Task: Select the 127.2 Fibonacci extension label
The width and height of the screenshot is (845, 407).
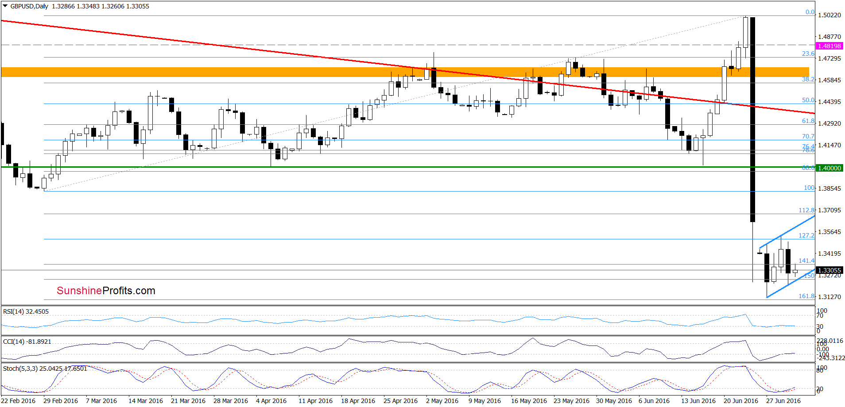Action: tap(806, 235)
